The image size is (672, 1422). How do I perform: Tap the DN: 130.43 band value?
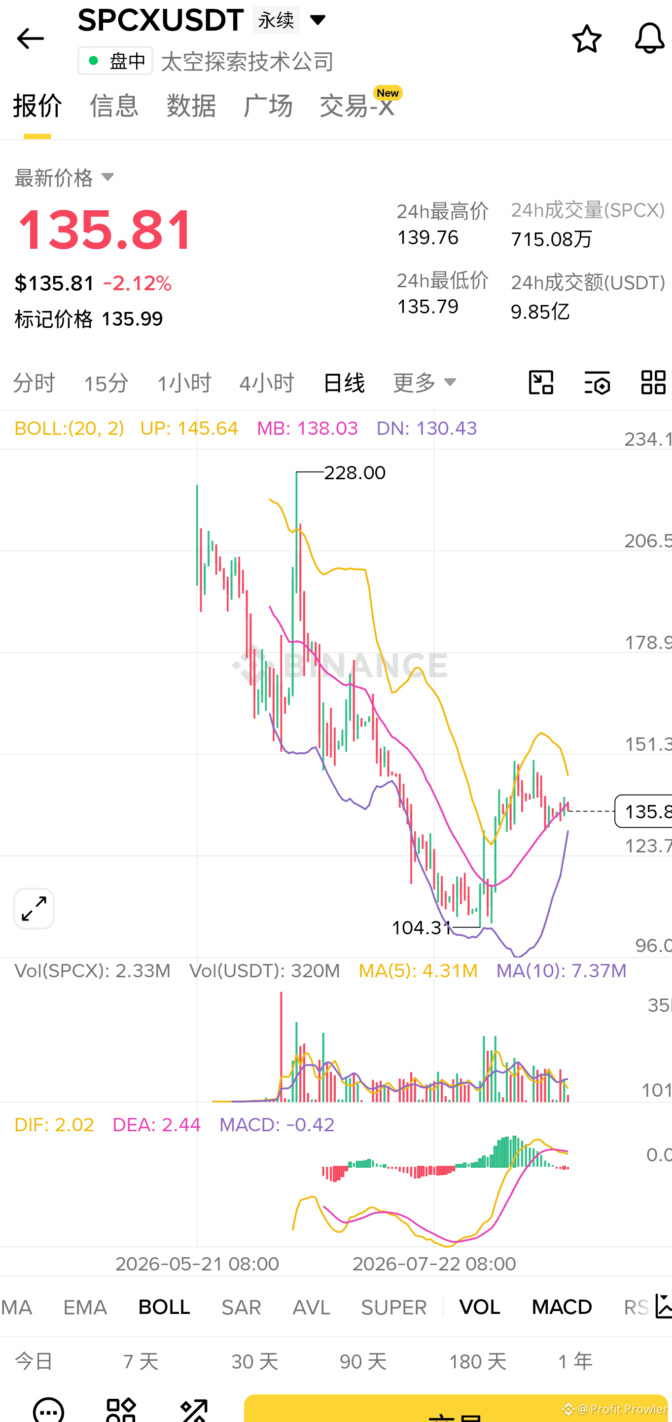click(426, 428)
